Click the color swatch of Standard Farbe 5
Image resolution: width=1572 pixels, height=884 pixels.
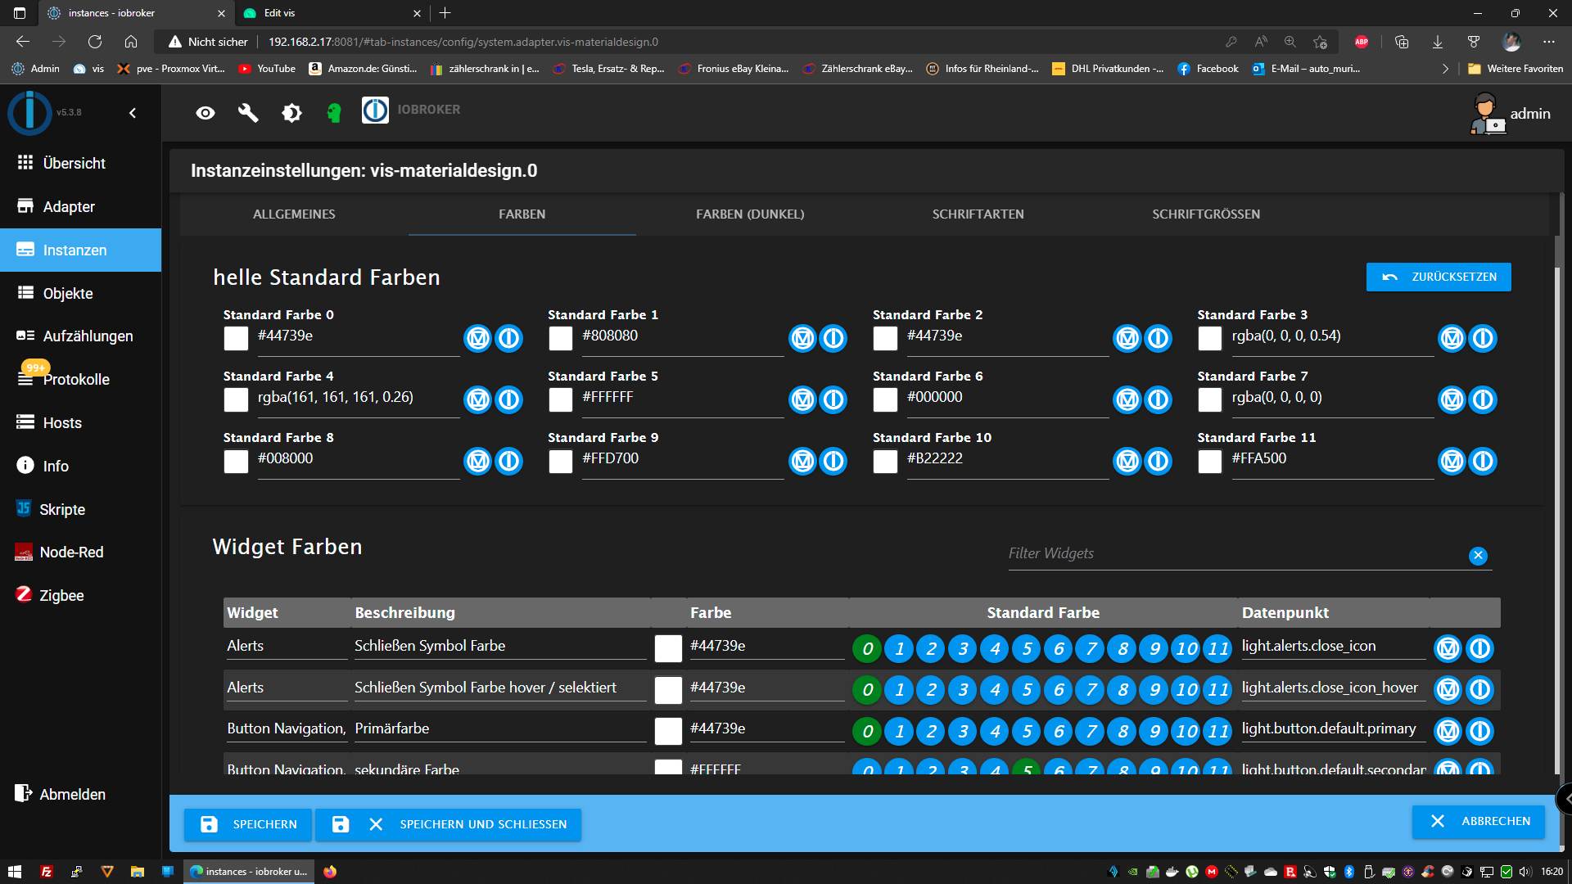pyautogui.click(x=561, y=400)
